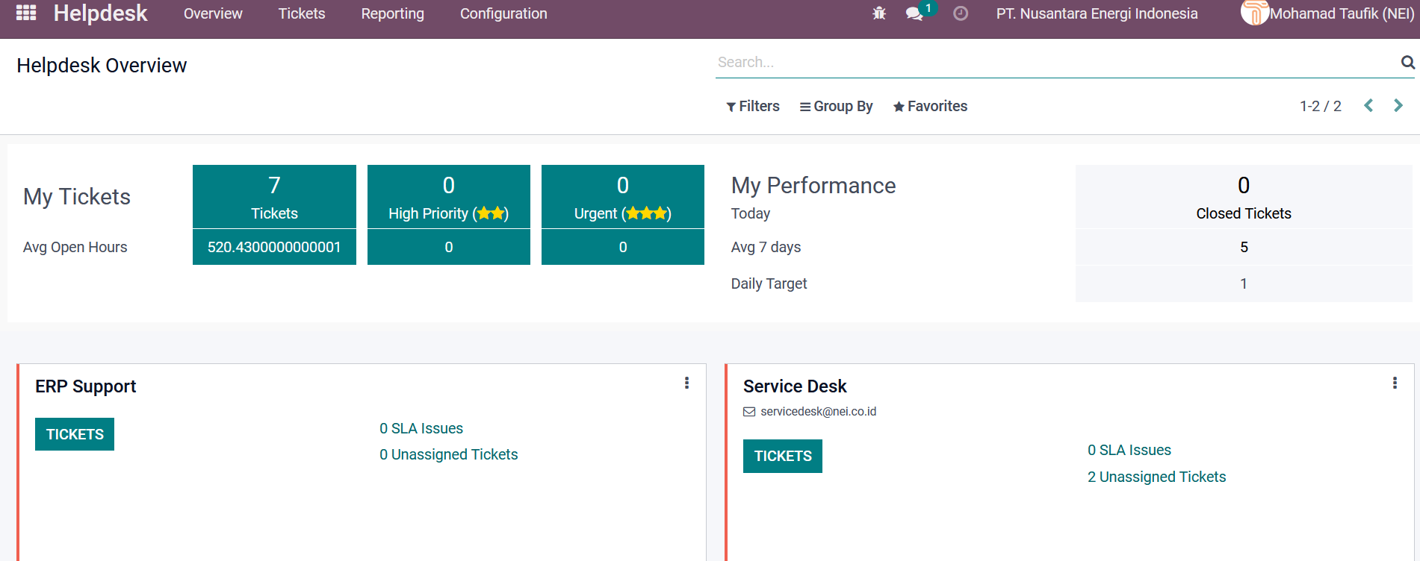Open the Reporting menu
Screen dimensions: 1420x561
[x=392, y=13]
